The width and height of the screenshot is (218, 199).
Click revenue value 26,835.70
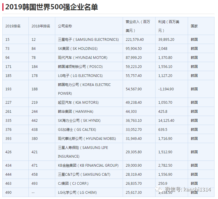click(134, 184)
